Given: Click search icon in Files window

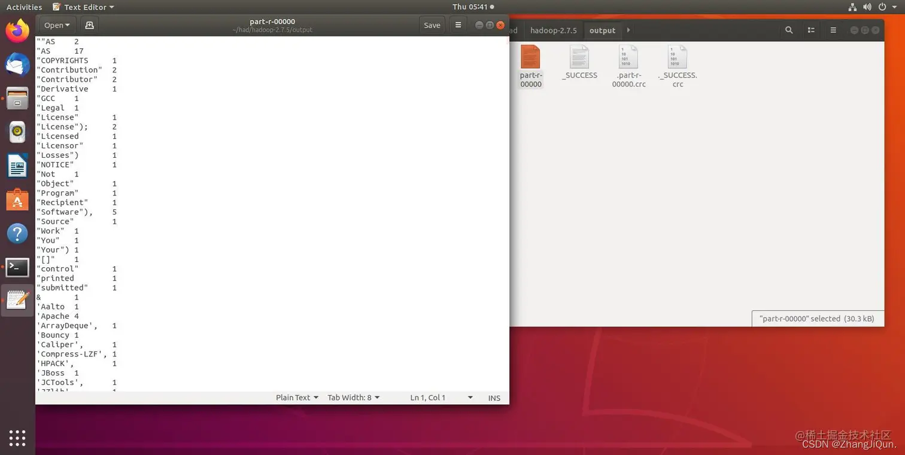Looking at the screenshot, I should pos(789,30).
